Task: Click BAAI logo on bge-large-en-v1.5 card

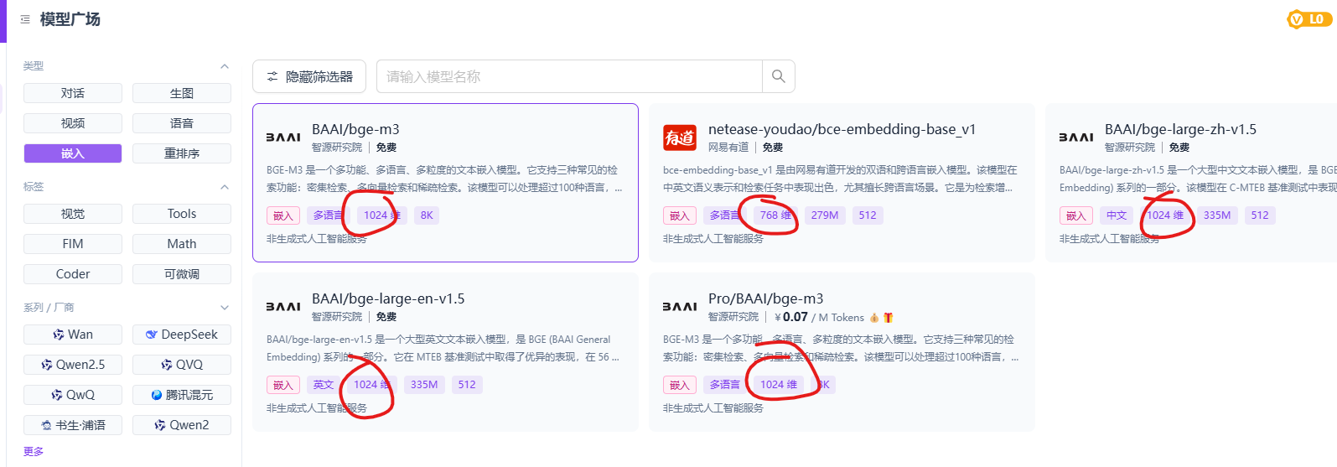Action: click(x=283, y=307)
